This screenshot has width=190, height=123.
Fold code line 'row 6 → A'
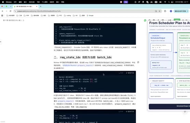pyautogui.click(x=58, y=79)
